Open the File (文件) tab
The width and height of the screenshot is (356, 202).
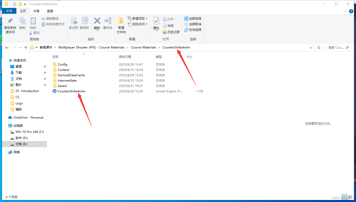[9, 11]
